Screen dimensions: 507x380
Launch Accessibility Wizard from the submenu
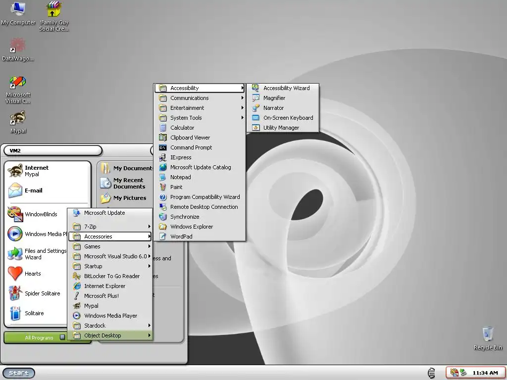point(283,88)
